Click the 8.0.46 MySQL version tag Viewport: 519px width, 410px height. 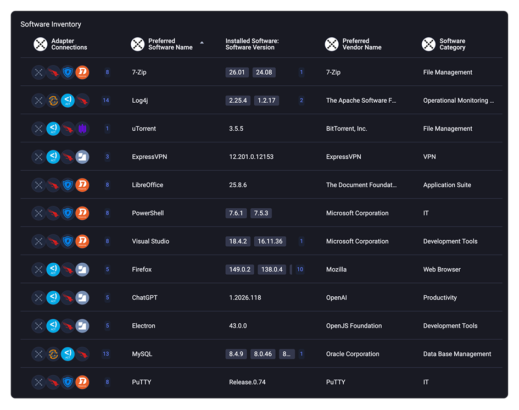click(x=263, y=354)
